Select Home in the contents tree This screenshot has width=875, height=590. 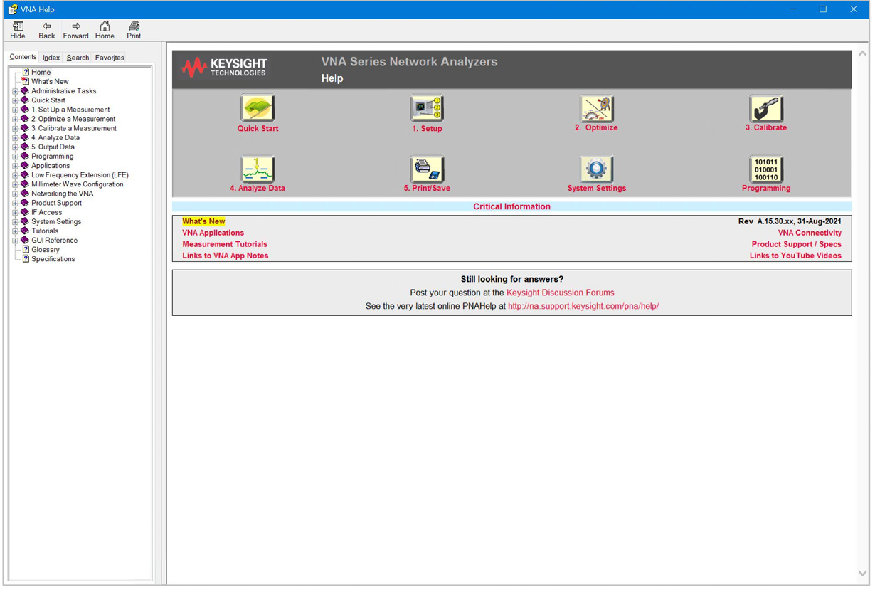pyautogui.click(x=41, y=73)
